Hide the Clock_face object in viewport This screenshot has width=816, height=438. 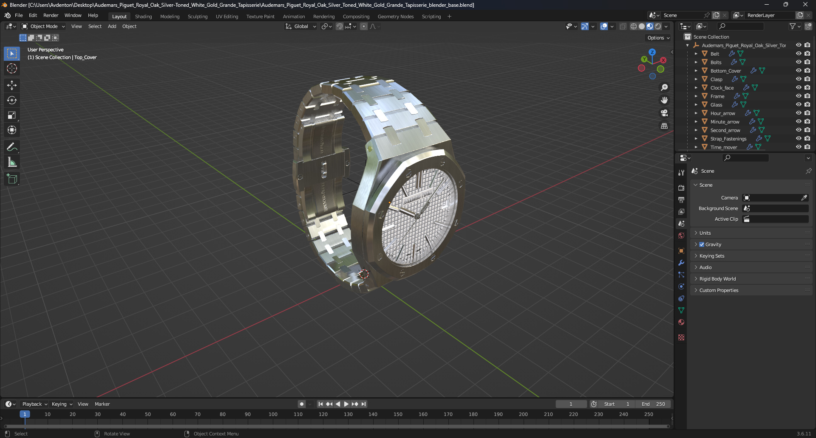(799, 87)
